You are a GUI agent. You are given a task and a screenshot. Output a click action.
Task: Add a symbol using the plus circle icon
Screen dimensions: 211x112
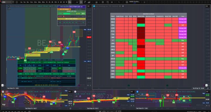coord(17,2)
